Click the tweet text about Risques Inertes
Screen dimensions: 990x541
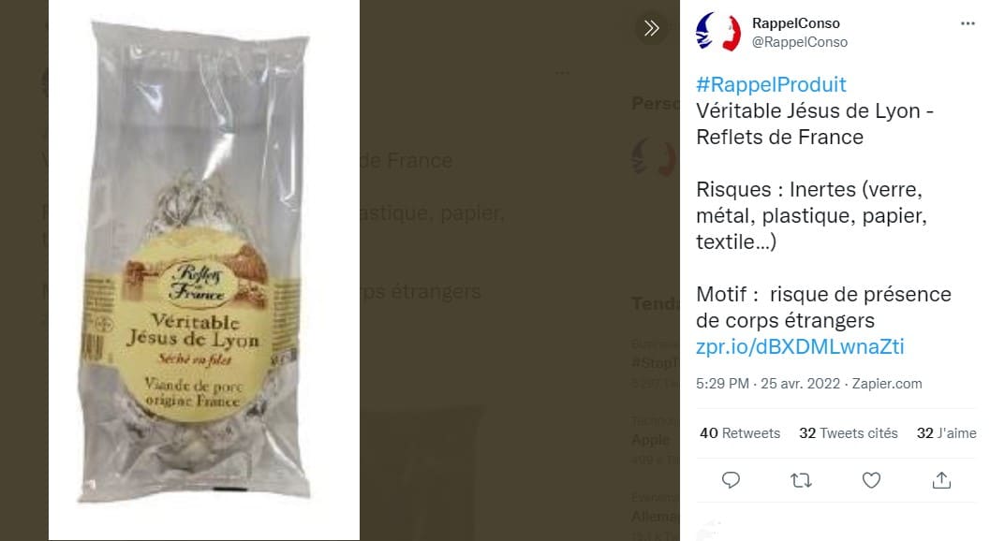[x=811, y=215]
